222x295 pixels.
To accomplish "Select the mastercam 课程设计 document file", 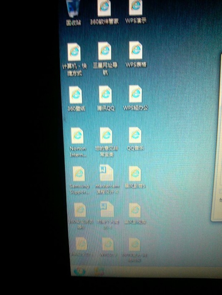I will (107, 173).
